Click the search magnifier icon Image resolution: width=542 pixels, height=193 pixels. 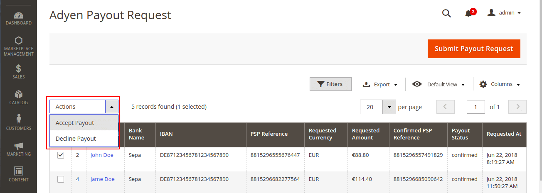446,13
